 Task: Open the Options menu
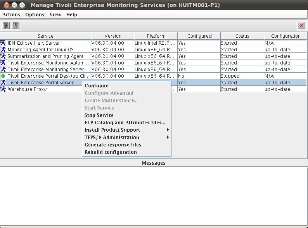(x=35, y=14)
